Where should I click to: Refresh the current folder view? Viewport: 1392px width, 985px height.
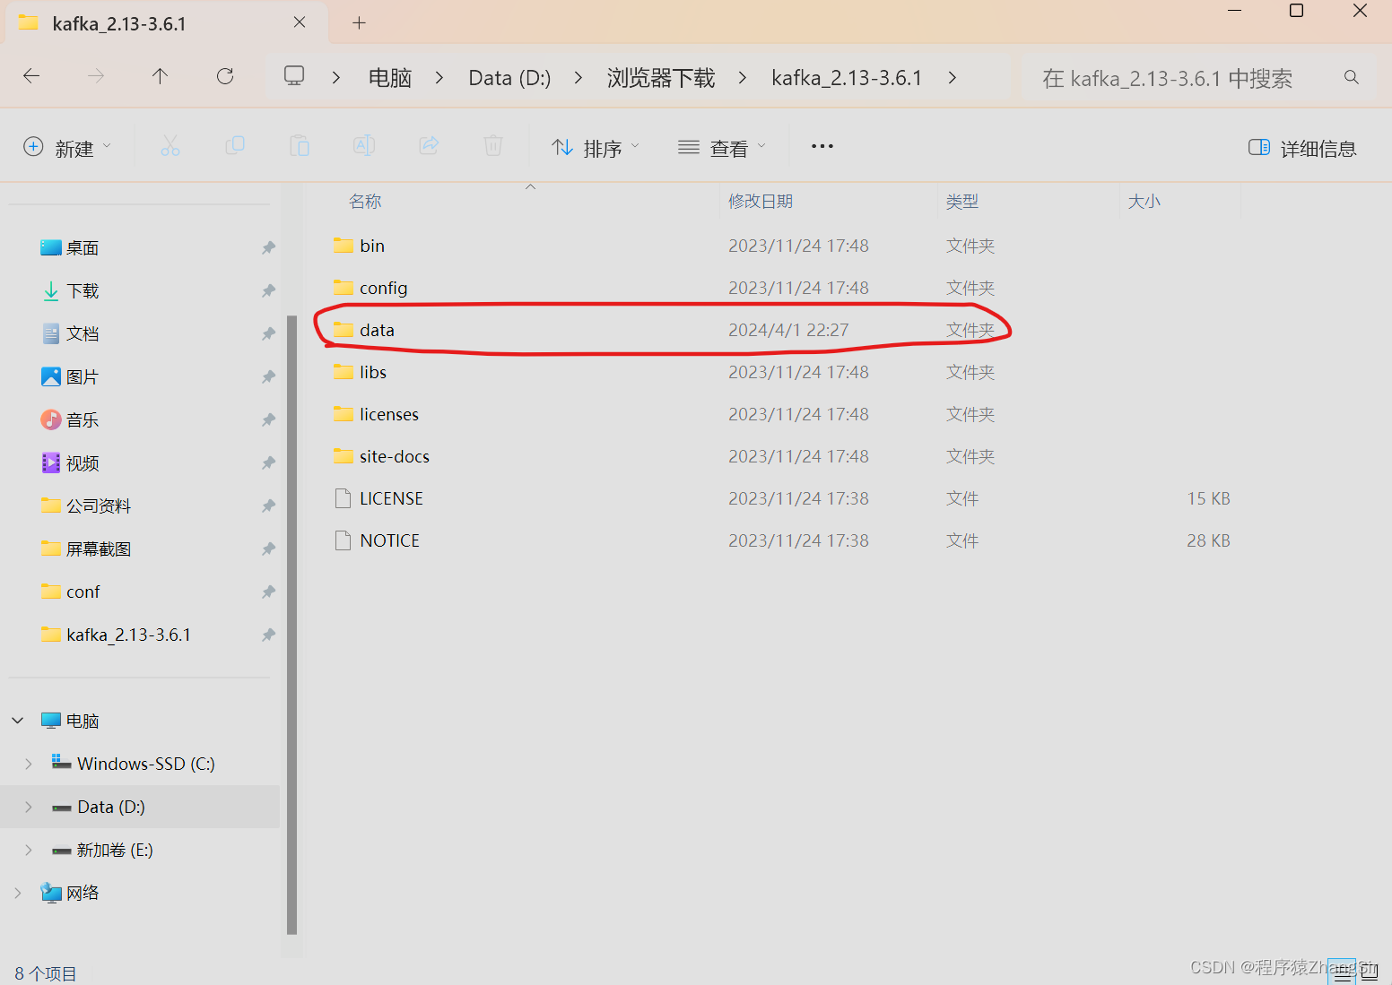click(225, 77)
